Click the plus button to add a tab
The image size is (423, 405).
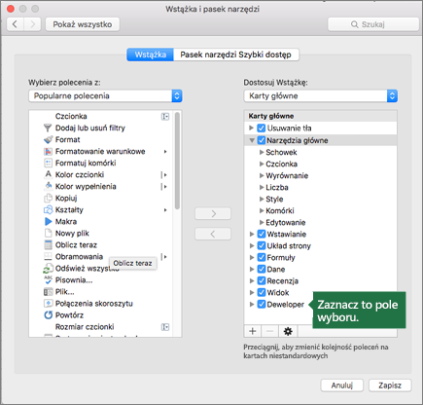coord(253,331)
